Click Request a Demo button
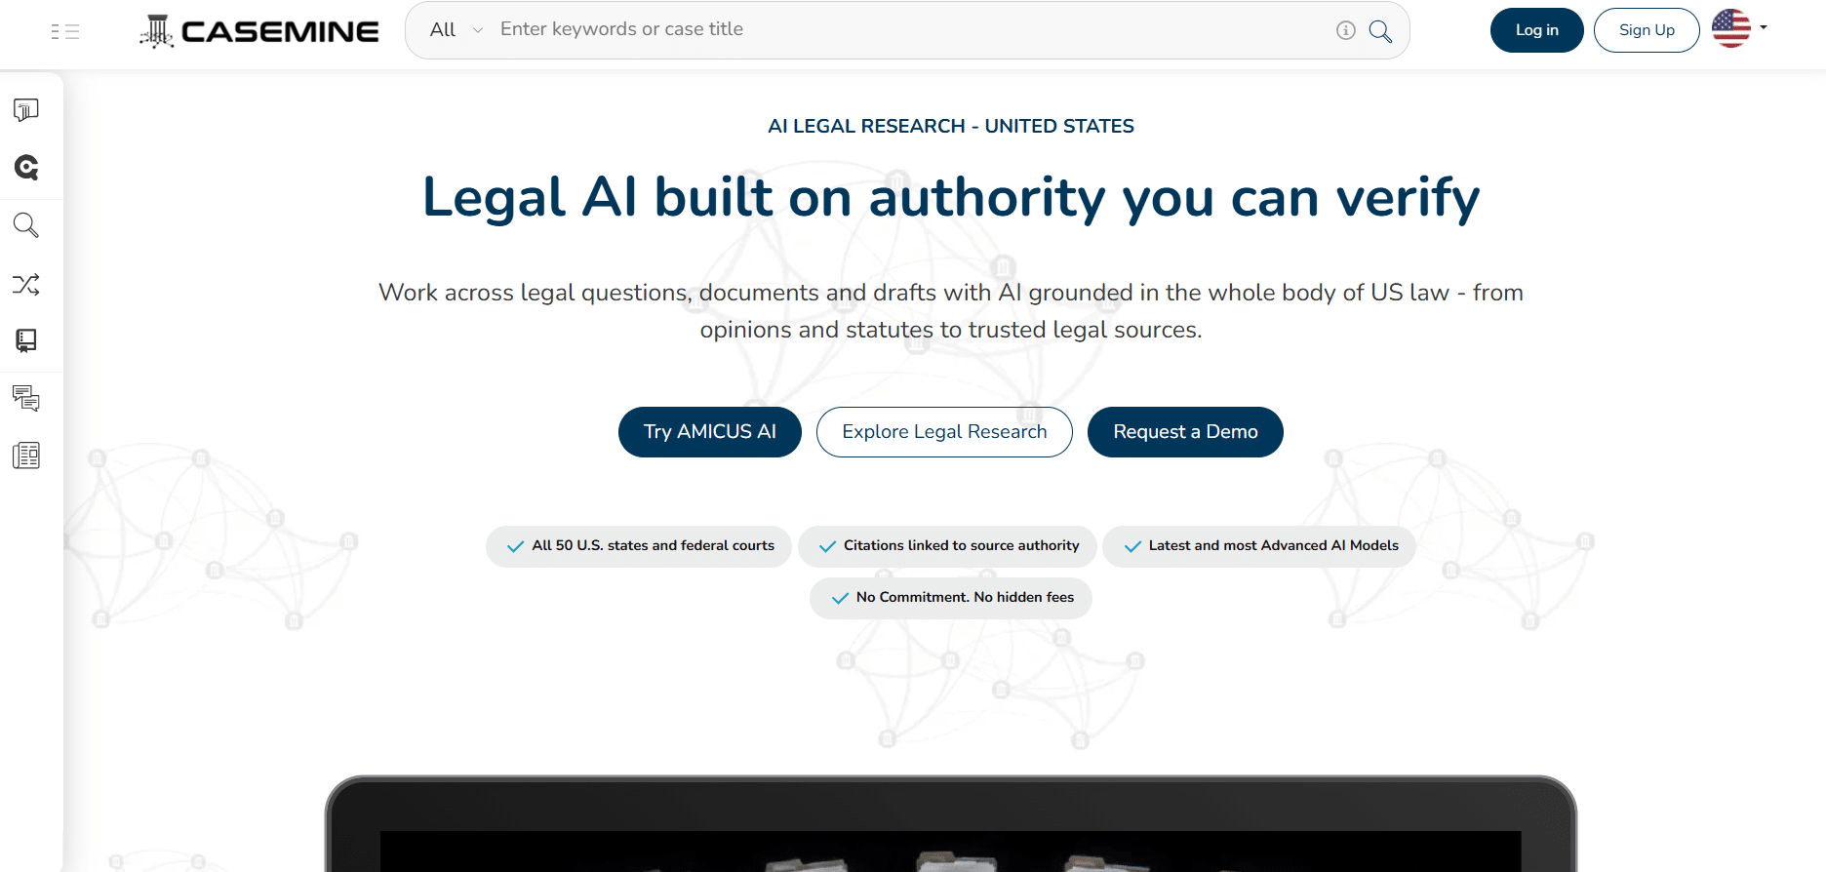 1185,432
